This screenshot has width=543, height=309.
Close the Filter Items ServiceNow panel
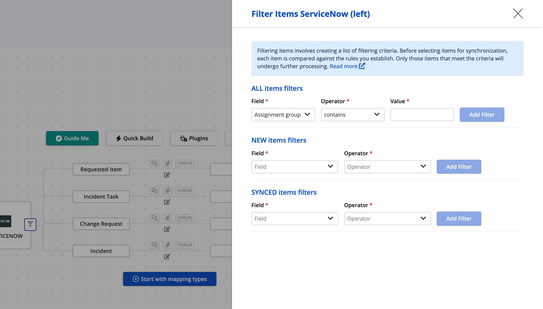(518, 13)
